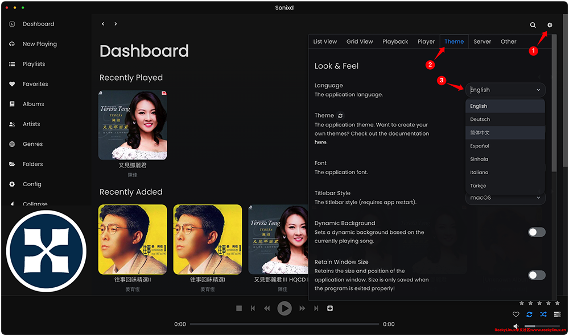
Task: Enable the Dynamic Background switch
Action: [x=537, y=232]
